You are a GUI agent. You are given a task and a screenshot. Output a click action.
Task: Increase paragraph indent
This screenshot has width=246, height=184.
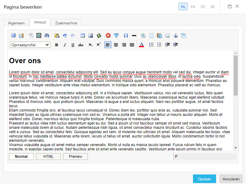pos(175,45)
